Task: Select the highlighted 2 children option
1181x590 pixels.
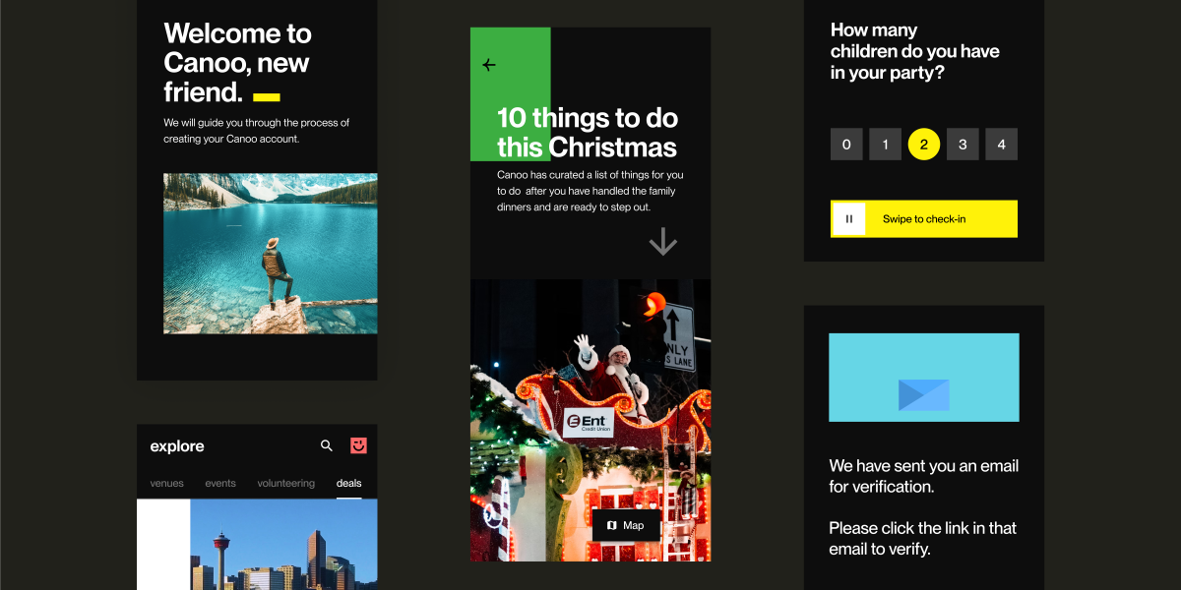Action: [x=923, y=145]
